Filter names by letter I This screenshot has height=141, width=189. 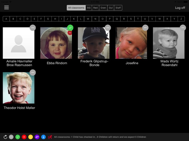[x=61, y=19]
